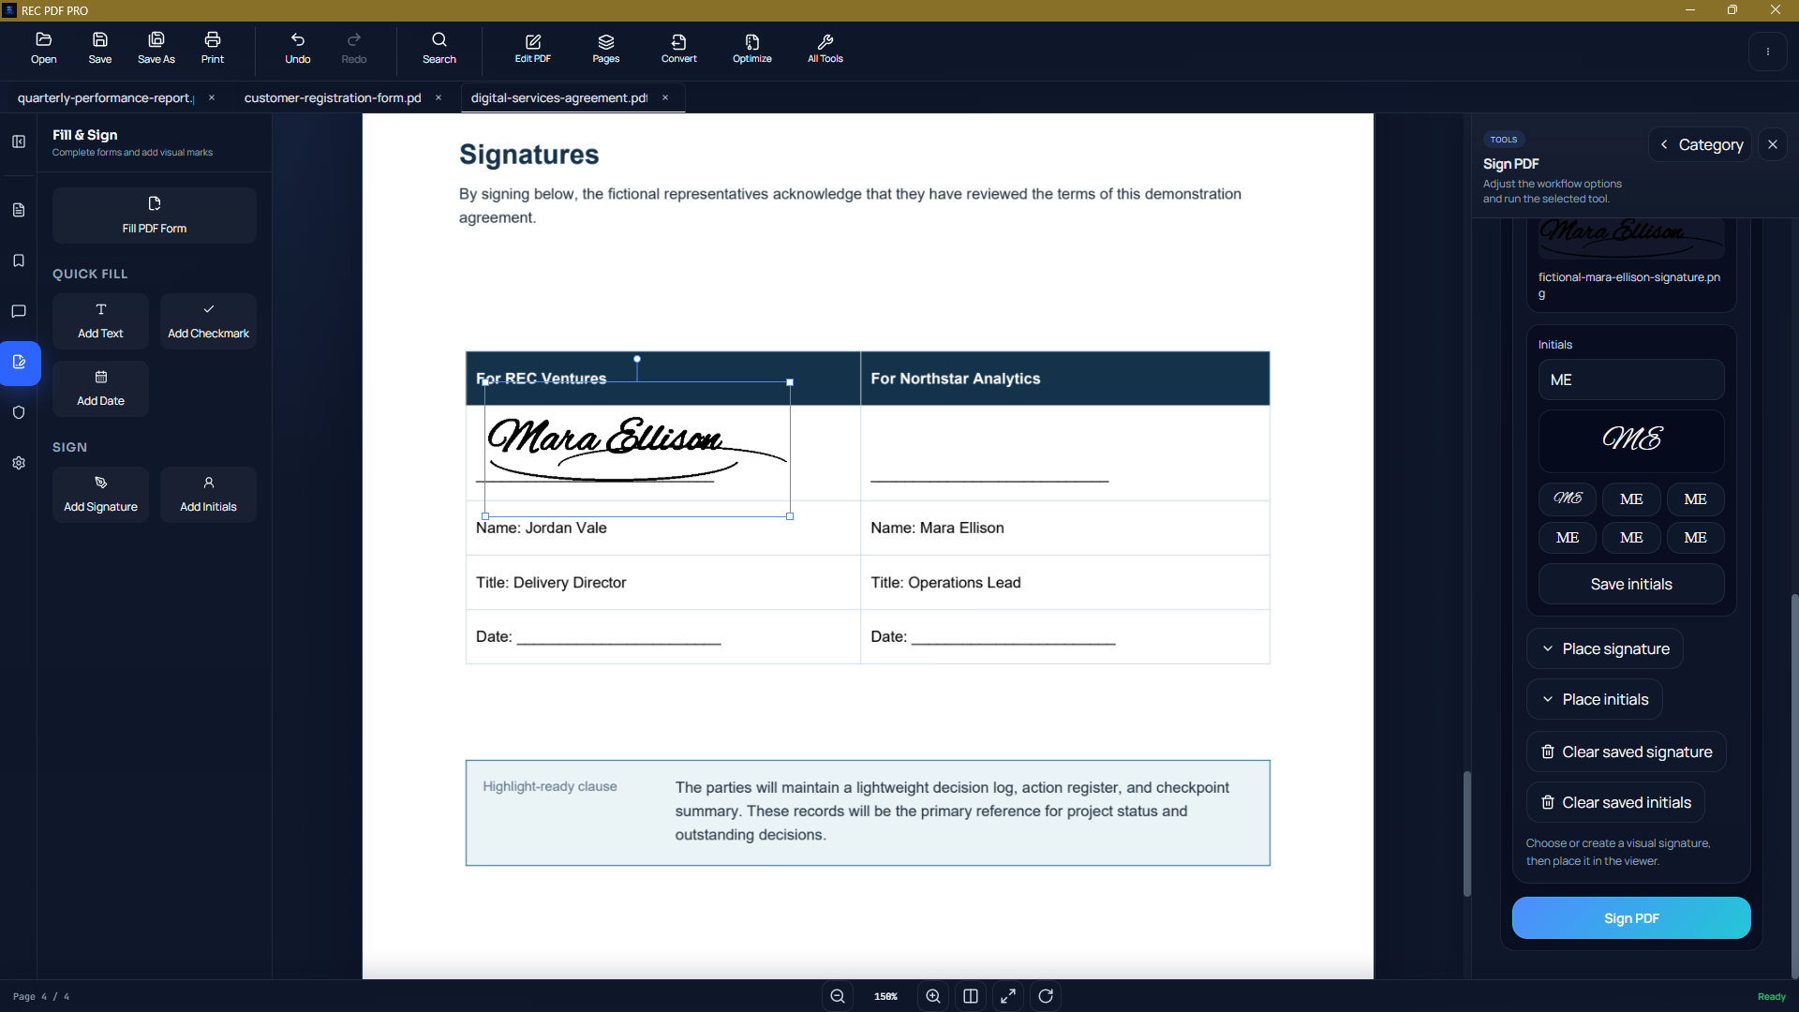Click Clear saved signature button
This screenshot has height=1012, width=1799.
(x=1627, y=752)
